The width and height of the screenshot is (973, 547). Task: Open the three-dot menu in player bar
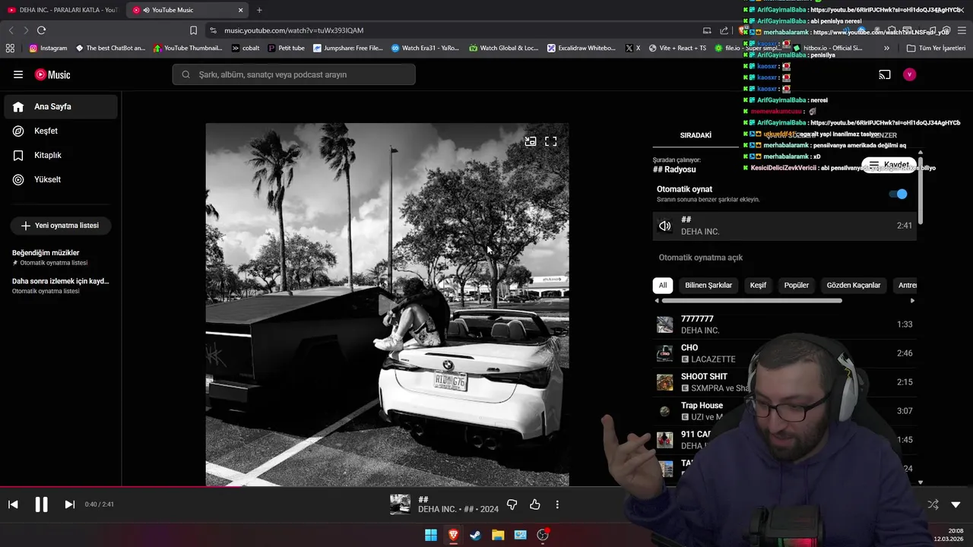tap(557, 504)
